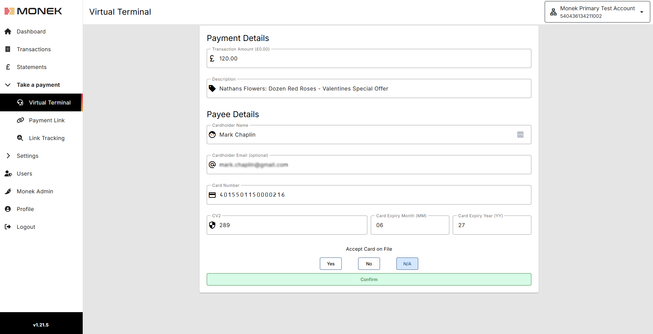Click the Virtual Terminal headset icon
The width and height of the screenshot is (653, 334).
[x=20, y=102]
